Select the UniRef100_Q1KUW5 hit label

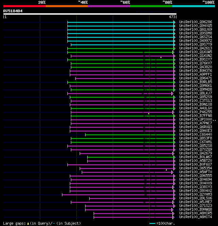tap(196, 52)
